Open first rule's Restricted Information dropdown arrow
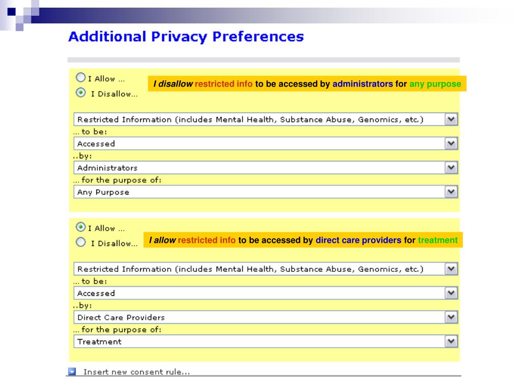The width and height of the screenshot is (522, 391). (x=451, y=119)
